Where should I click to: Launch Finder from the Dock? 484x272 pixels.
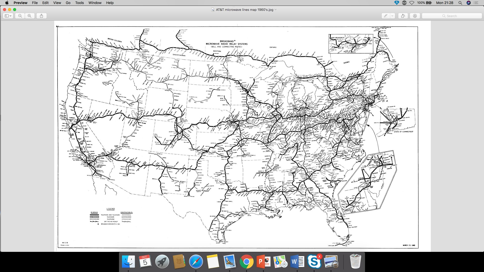point(128,262)
